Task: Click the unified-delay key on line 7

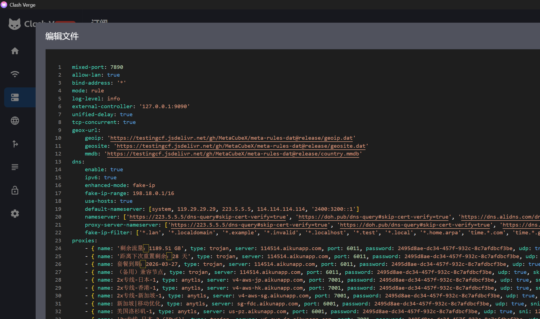Action: point(93,115)
